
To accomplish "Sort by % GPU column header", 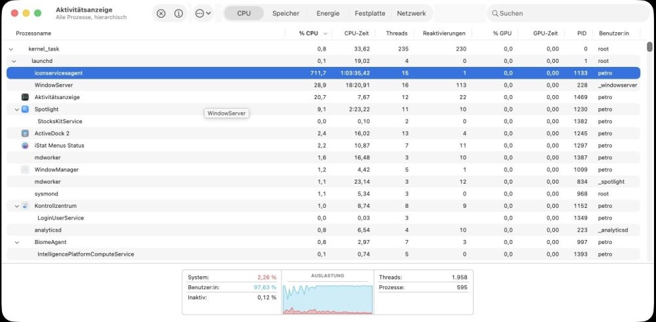I will [502, 33].
